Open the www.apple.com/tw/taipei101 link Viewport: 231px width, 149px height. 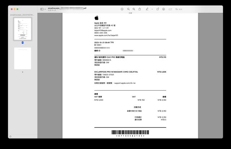(x=106, y=35)
